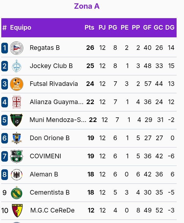Click the Regatas B club crest
Viewport: 184px width, 223px height.
click(17, 48)
